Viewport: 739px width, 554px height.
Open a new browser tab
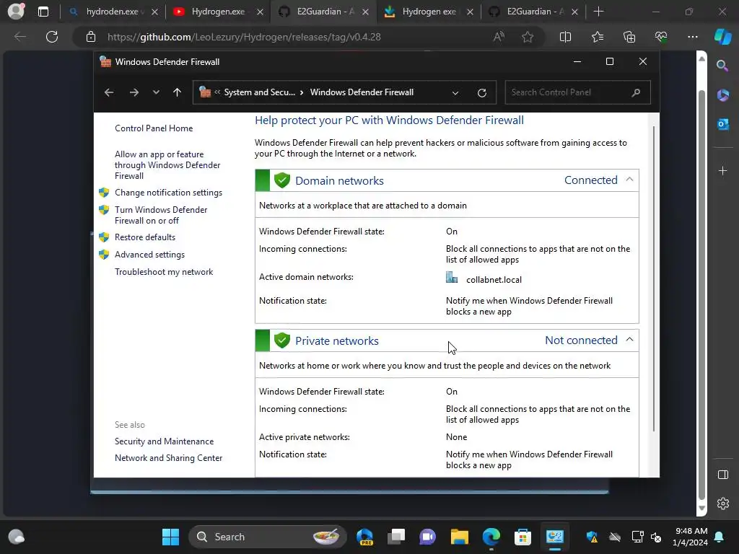tap(598, 12)
